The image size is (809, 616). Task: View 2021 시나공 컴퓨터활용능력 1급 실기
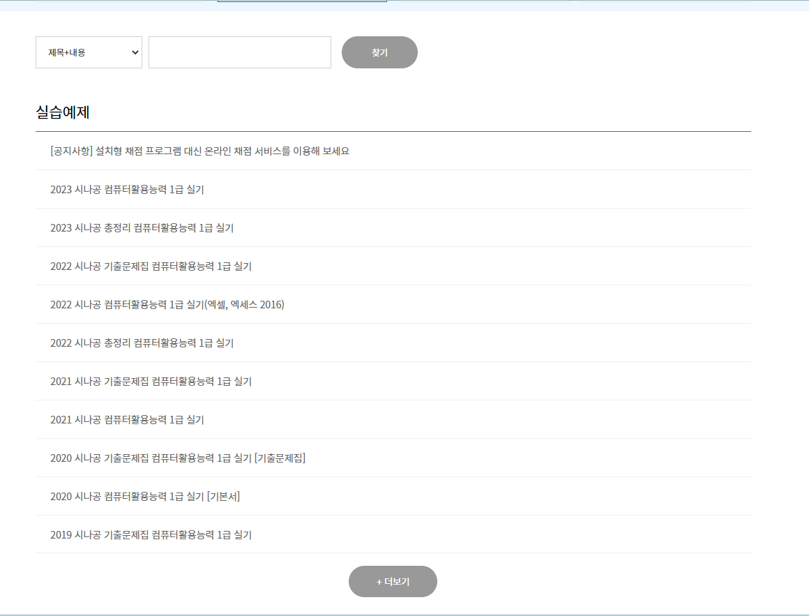click(127, 420)
